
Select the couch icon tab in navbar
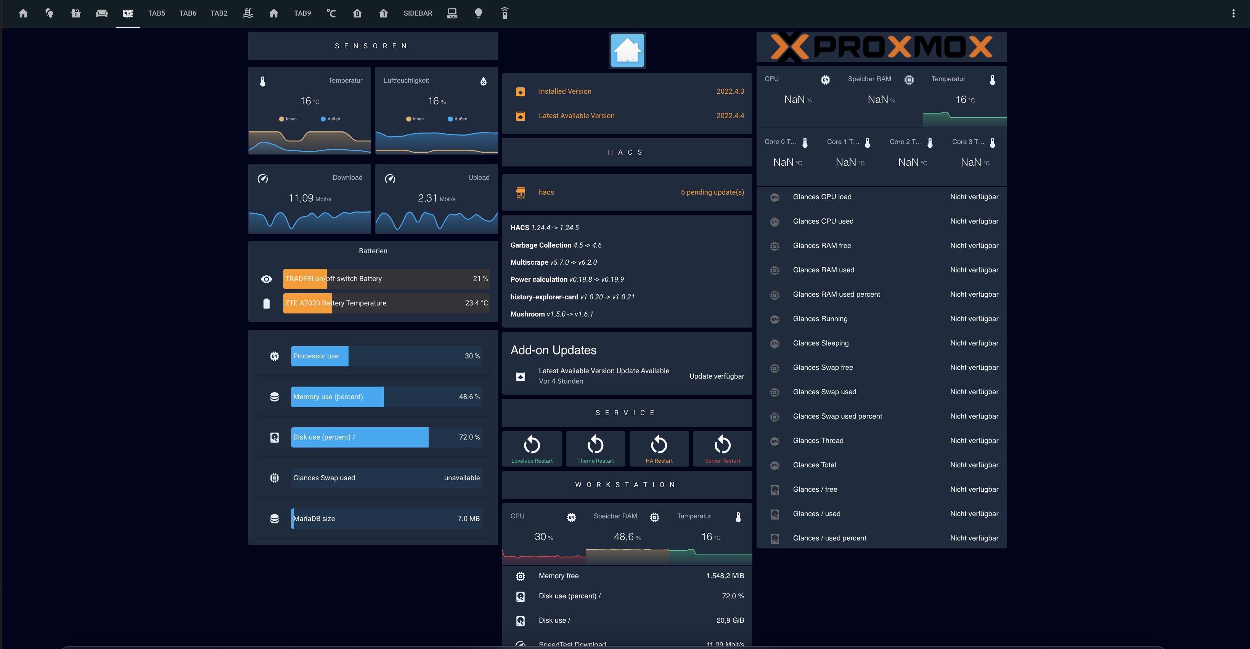pyautogui.click(x=101, y=13)
